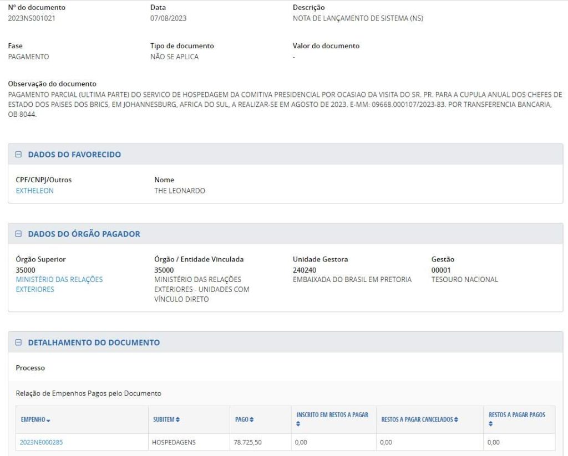Click document number 2023NS001021
This screenshot has height=456, width=568.
[x=32, y=18]
